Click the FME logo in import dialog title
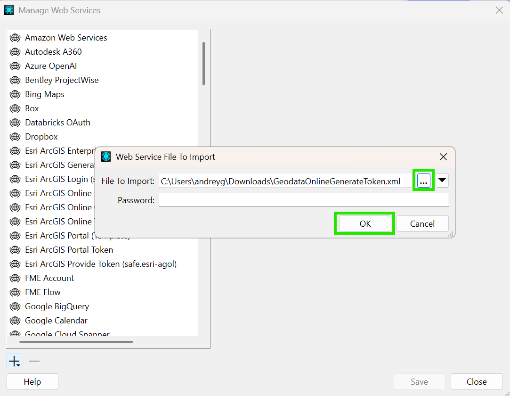 (106, 157)
